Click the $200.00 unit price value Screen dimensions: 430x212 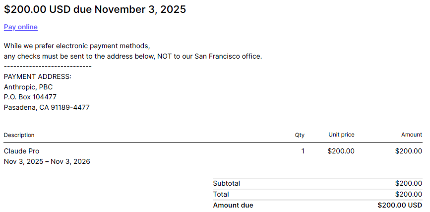tap(341, 151)
